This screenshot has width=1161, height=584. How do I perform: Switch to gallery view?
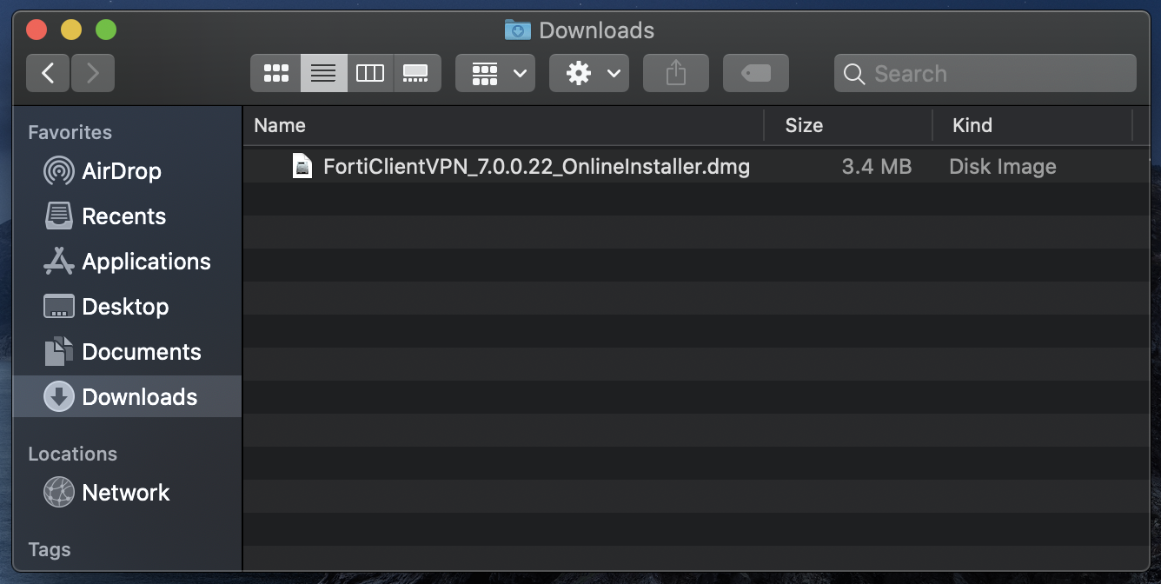point(416,73)
